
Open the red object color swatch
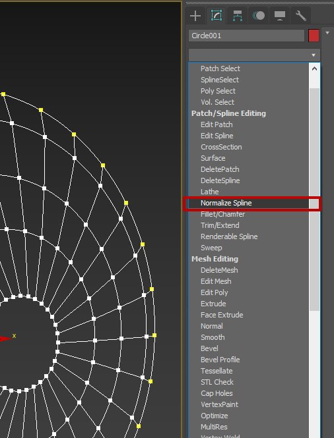[x=314, y=36]
